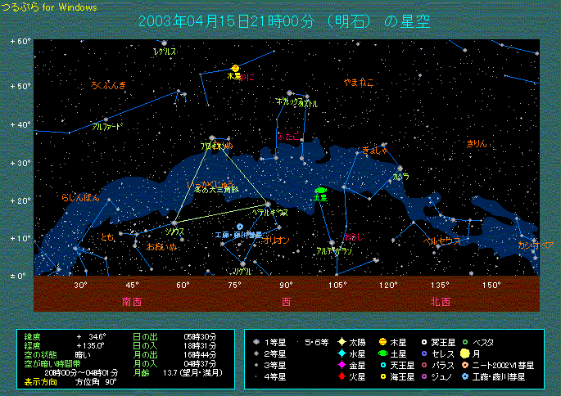Select the blue Kudo-Fujikawa comet marker in the chart

(x=240, y=227)
